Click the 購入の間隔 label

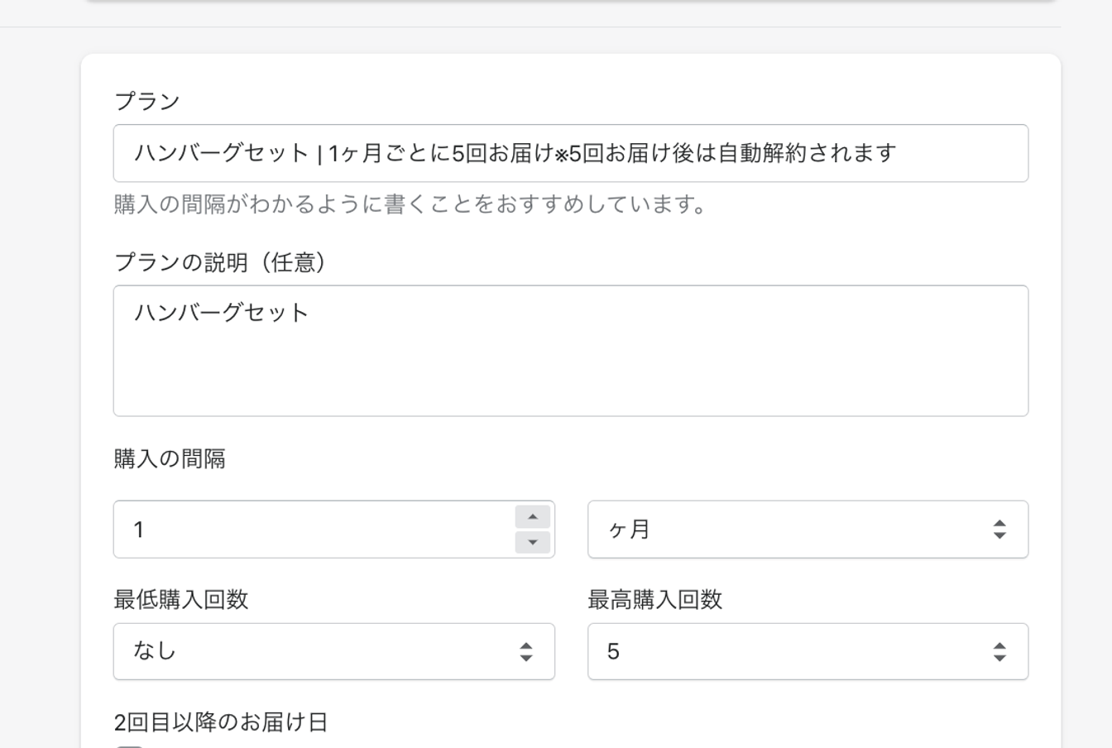pos(169,458)
